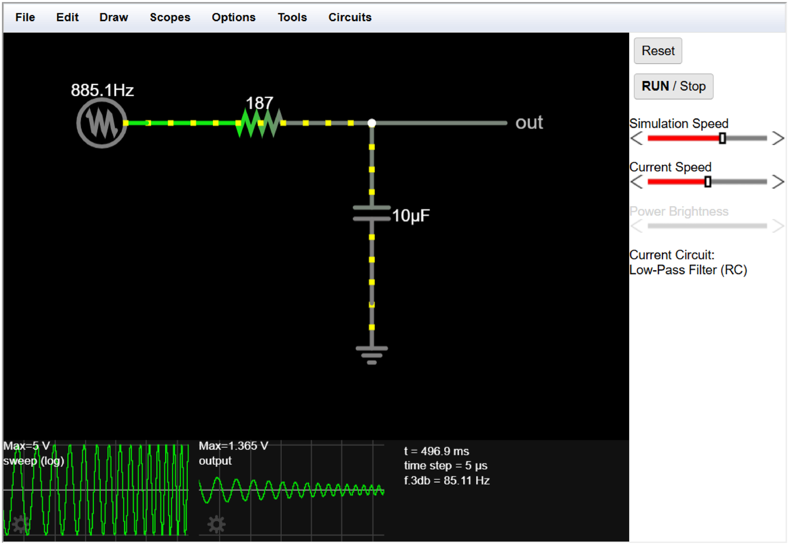The width and height of the screenshot is (789, 545).
Task: Select the out label
Action: pyautogui.click(x=529, y=122)
